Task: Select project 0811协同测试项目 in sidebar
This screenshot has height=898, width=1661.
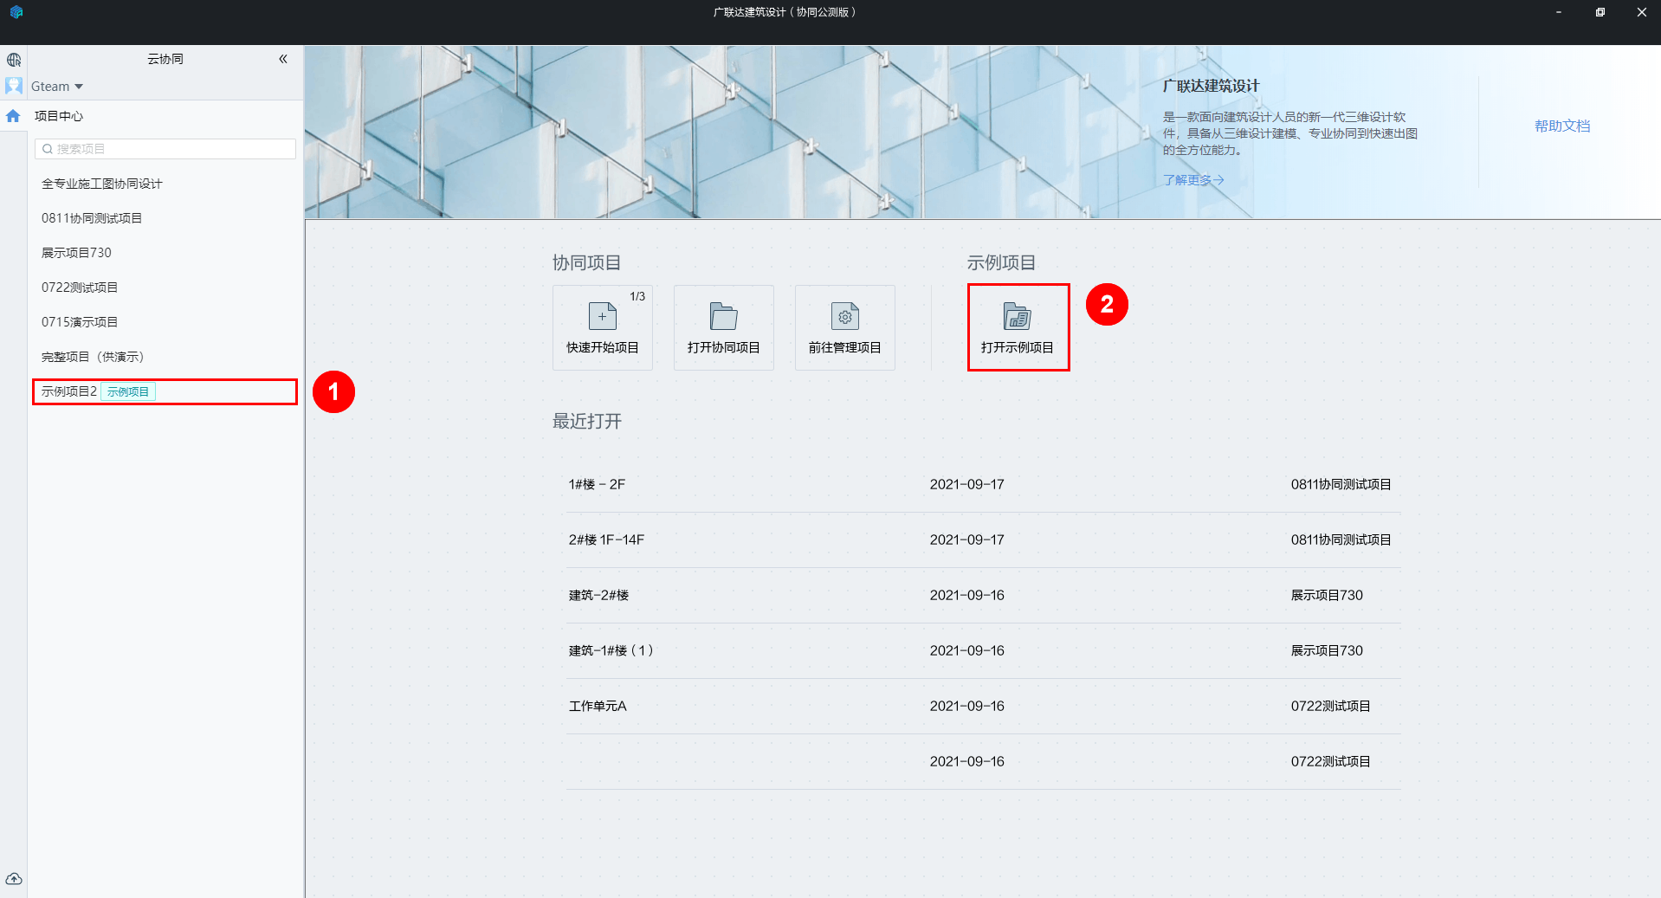Action: tap(92, 218)
